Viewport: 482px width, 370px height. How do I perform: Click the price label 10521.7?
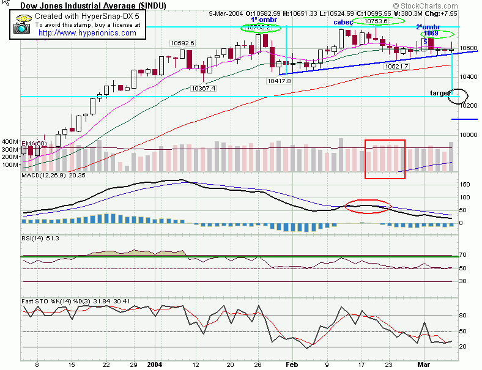click(x=396, y=66)
